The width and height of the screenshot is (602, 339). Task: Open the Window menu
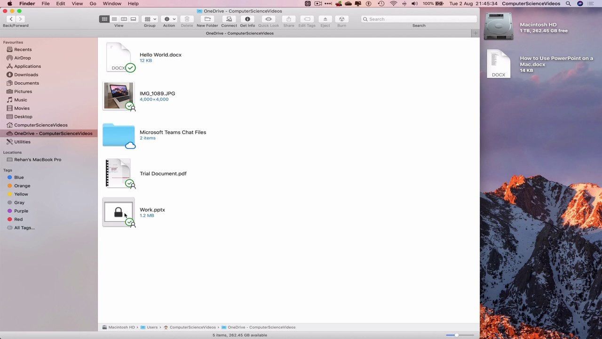pos(112,3)
